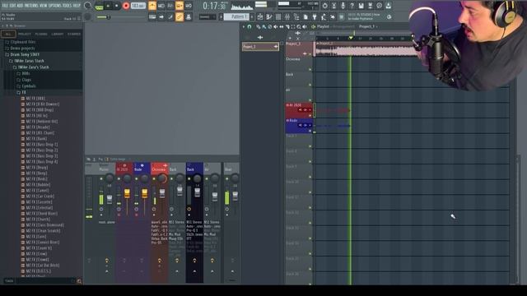Toggle wait for input before recording
Screen dimensions: 527x296
tap(161, 6)
